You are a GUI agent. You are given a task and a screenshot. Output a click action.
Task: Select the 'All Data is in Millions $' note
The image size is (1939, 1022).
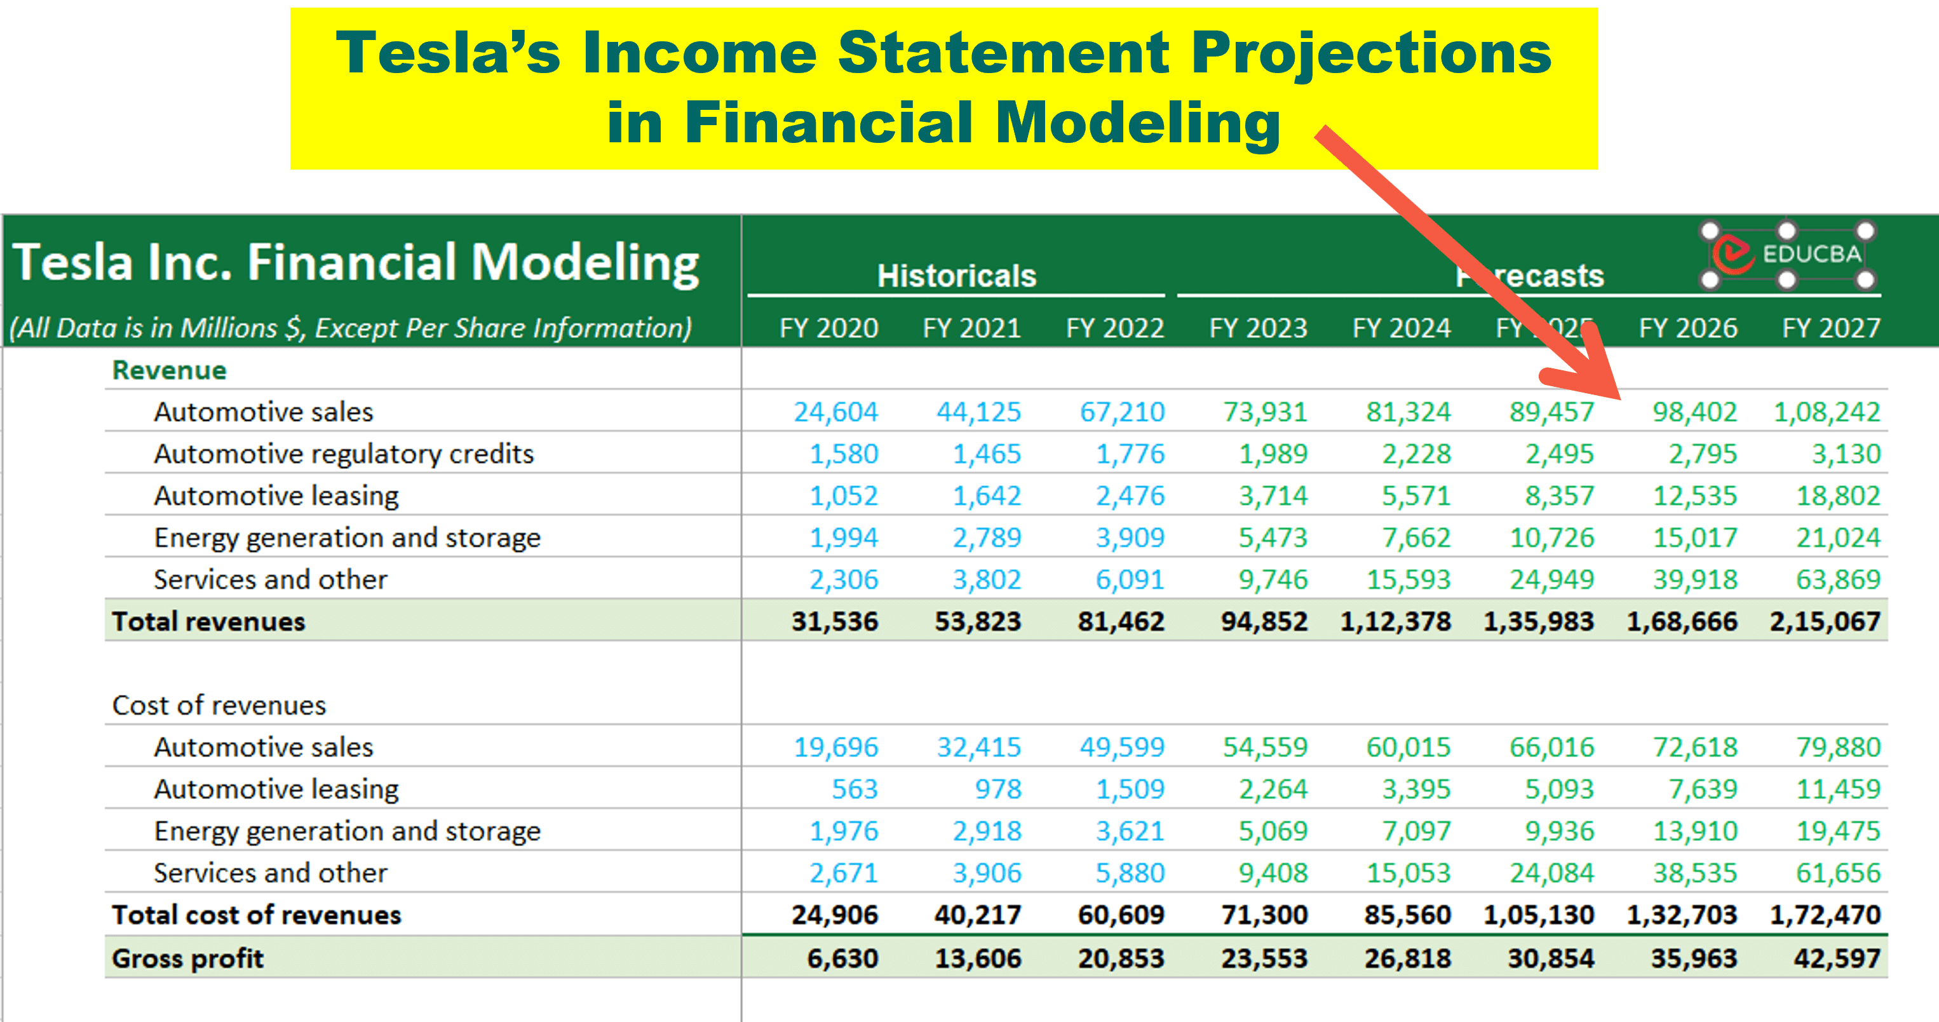(351, 329)
